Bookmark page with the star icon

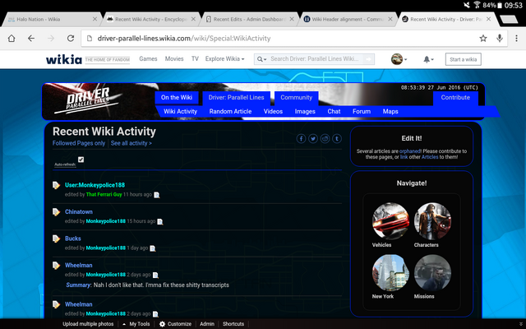(483, 39)
